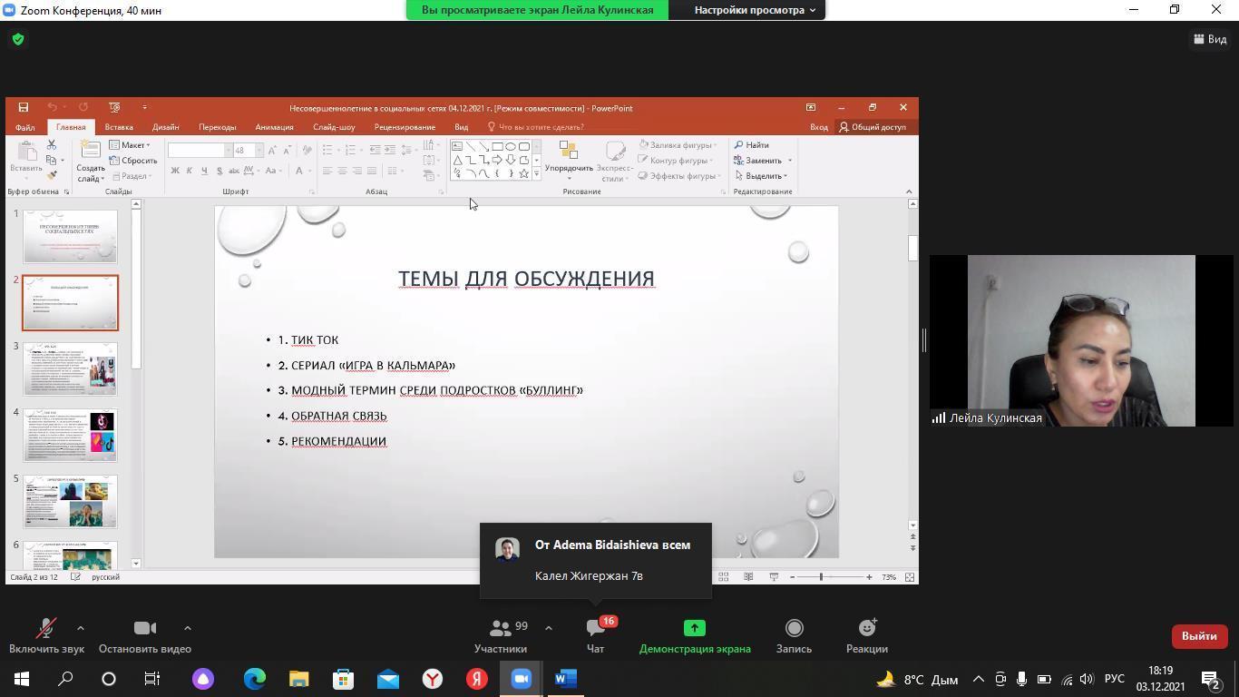Expand audio options arrow next to microphone
Image resolution: width=1239 pixels, height=697 pixels.
(81, 627)
